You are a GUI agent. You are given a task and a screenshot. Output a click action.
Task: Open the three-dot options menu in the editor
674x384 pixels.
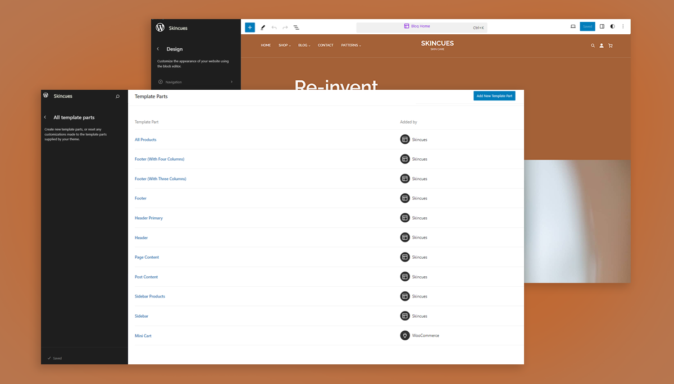coord(622,26)
